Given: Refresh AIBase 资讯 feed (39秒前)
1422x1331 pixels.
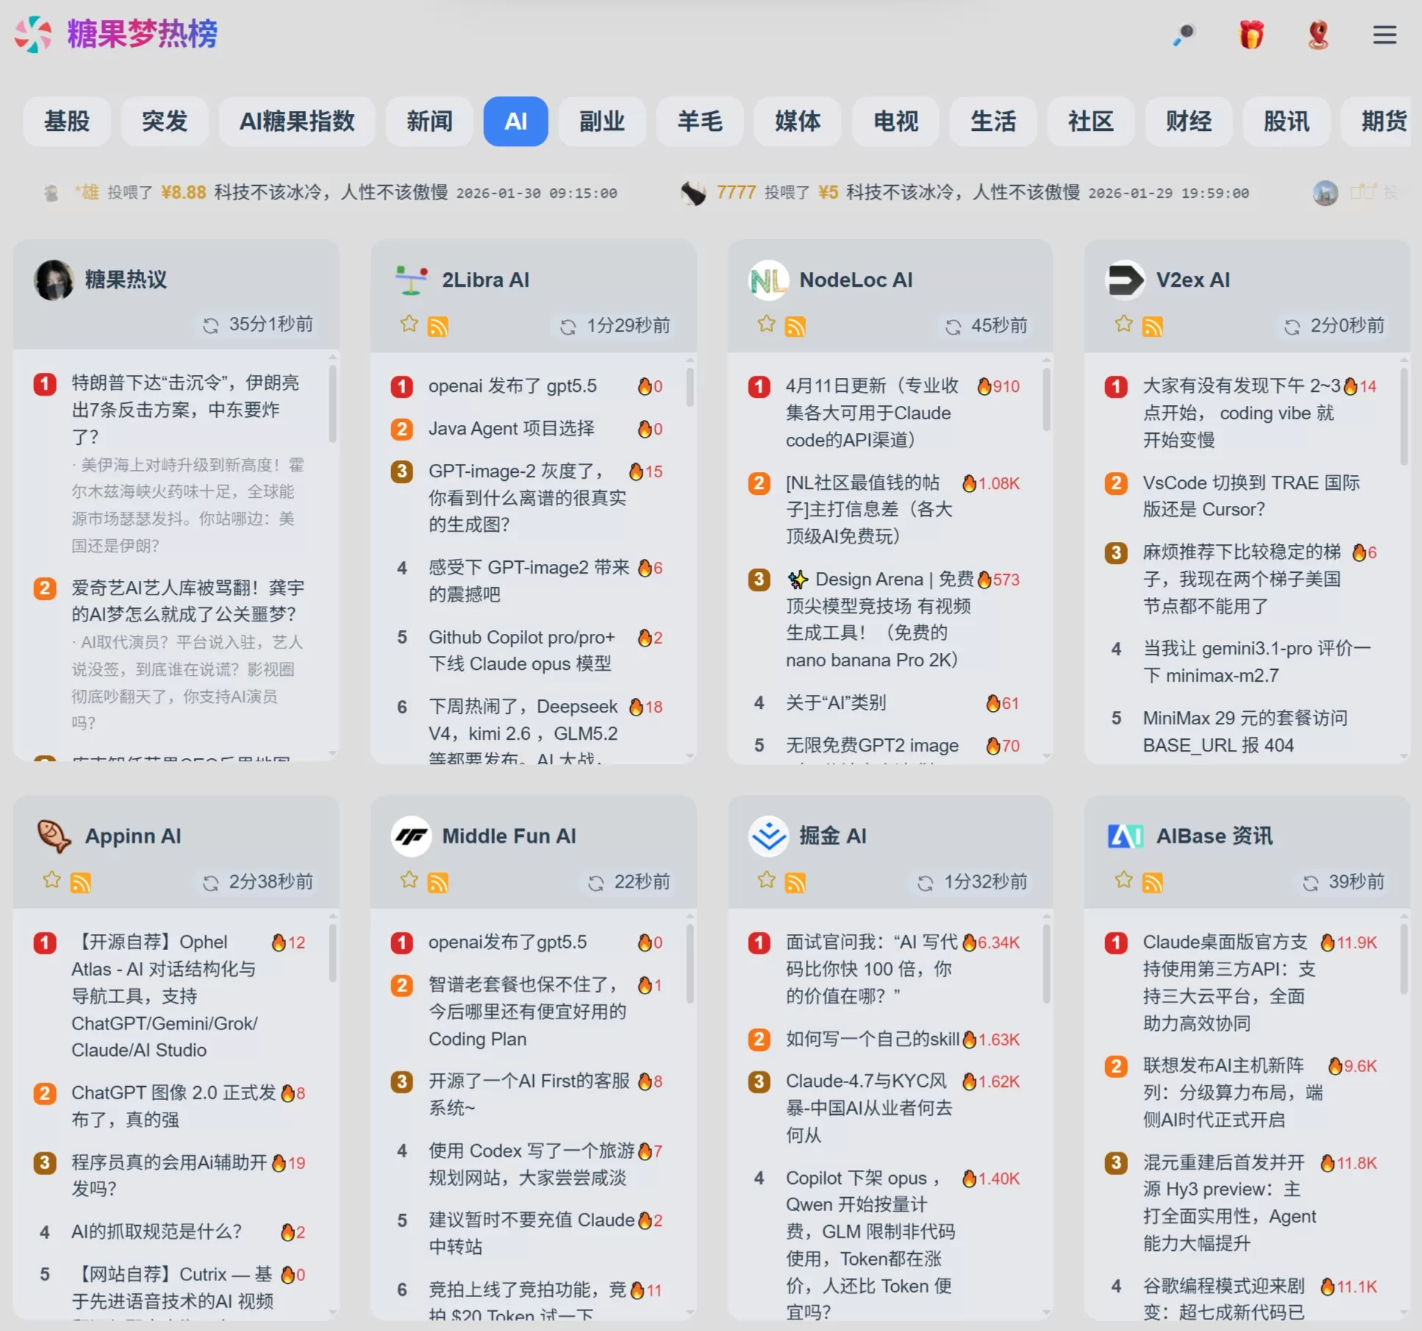Looking at the screenshot, I should tap(1310, 882).
